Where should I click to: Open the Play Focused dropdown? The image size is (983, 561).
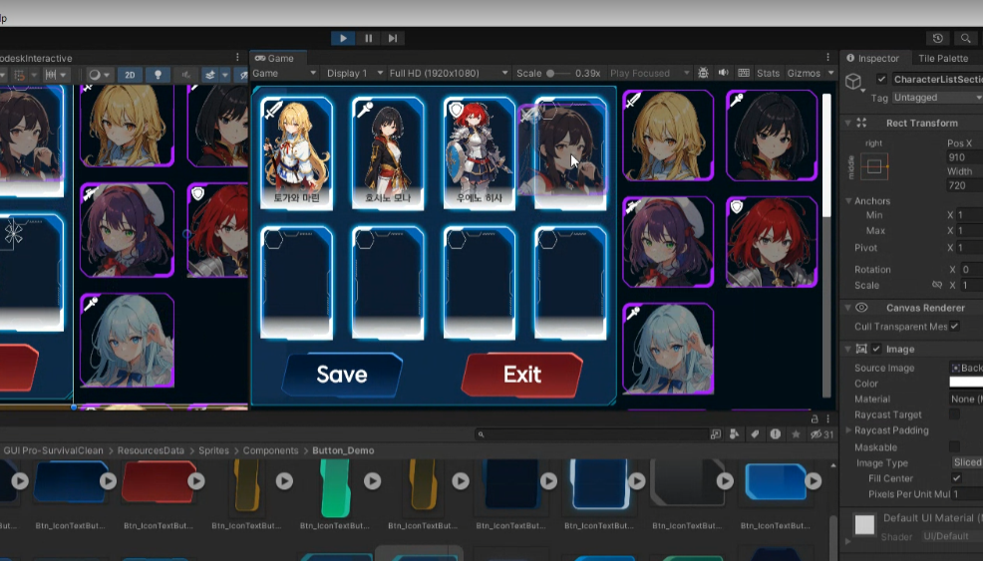(x=649, y=74)
